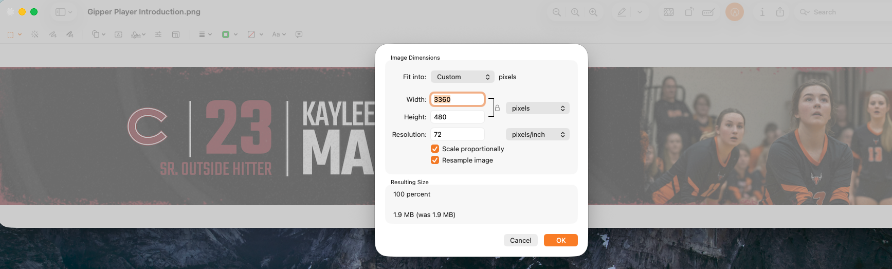Zoom in using the plus magnifier icon

click(593, 12)
